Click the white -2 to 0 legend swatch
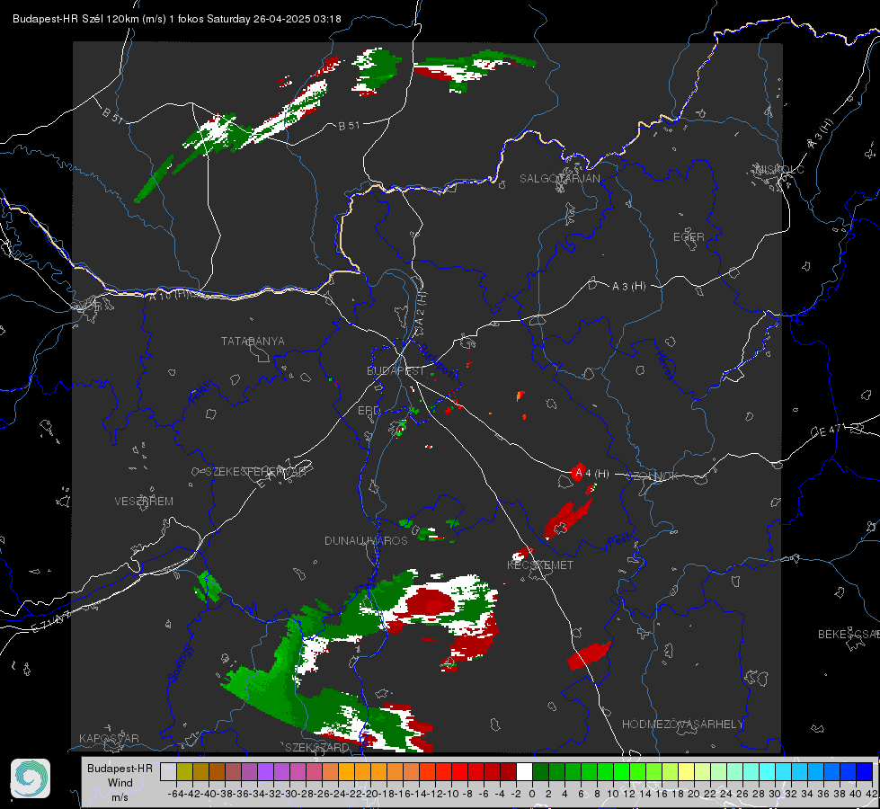 (524, 772)
